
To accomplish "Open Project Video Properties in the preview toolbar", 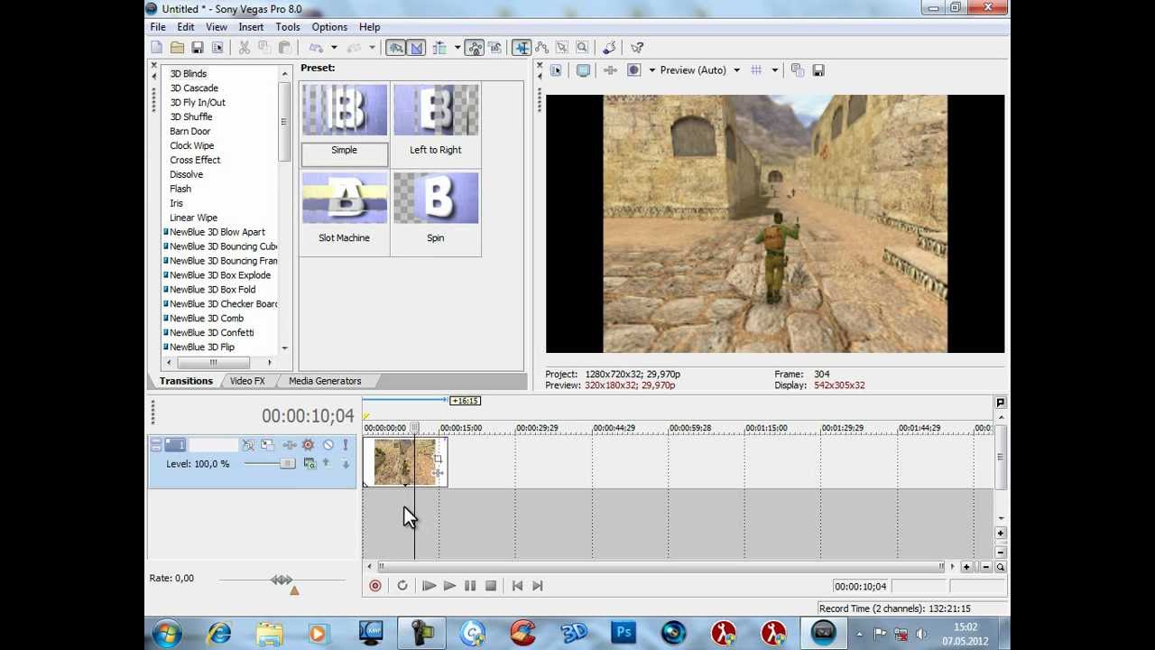I will click(556, 70).
